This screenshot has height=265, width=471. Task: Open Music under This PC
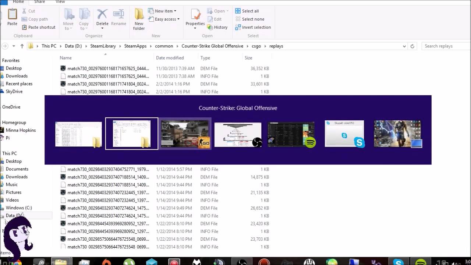[x=11, y=184]
